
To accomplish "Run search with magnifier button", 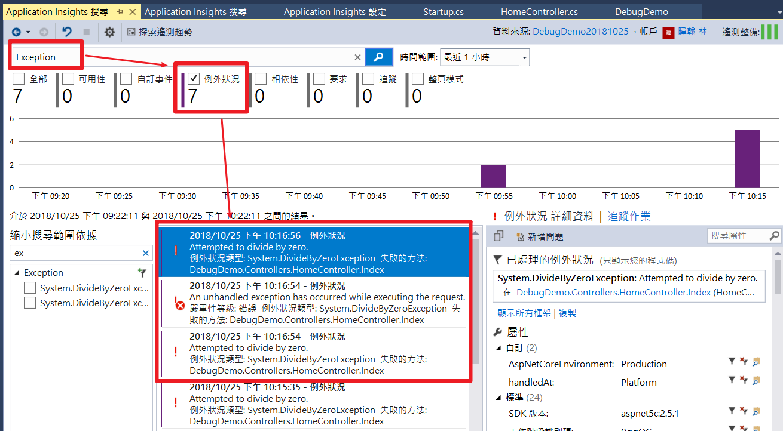I will click(x=378, y=57).
